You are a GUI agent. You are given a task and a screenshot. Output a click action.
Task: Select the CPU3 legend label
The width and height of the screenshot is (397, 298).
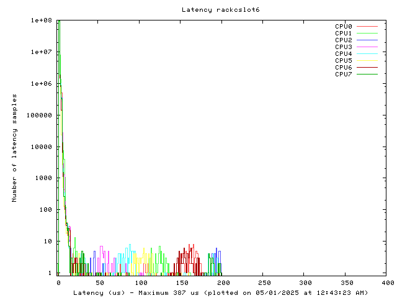343,47
